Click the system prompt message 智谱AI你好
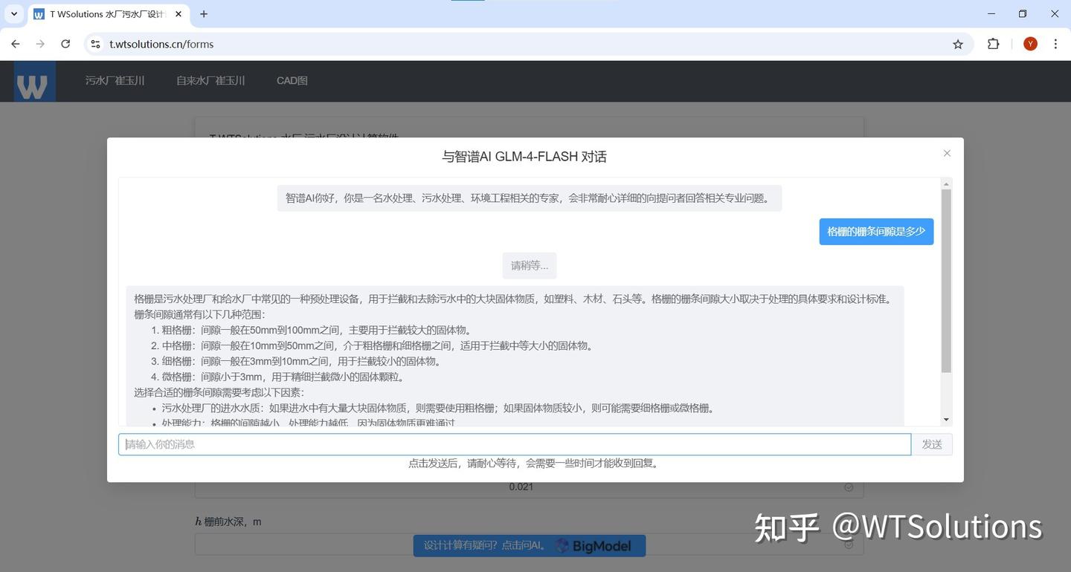The image size is (1071, 572). point(530,198)
